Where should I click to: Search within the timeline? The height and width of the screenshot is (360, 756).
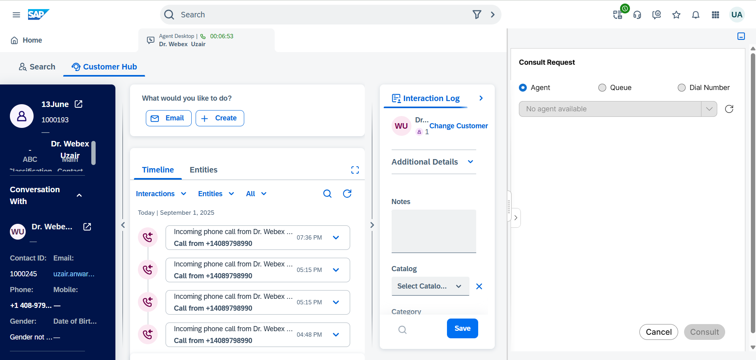tap(327, 193)
